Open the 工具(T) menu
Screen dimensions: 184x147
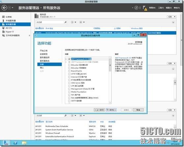coord(161,8)
